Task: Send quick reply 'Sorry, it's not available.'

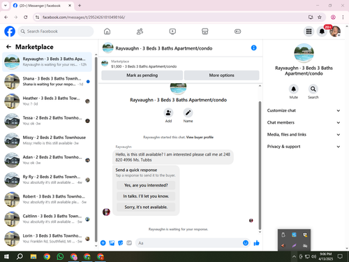Action: click(146, 207)
